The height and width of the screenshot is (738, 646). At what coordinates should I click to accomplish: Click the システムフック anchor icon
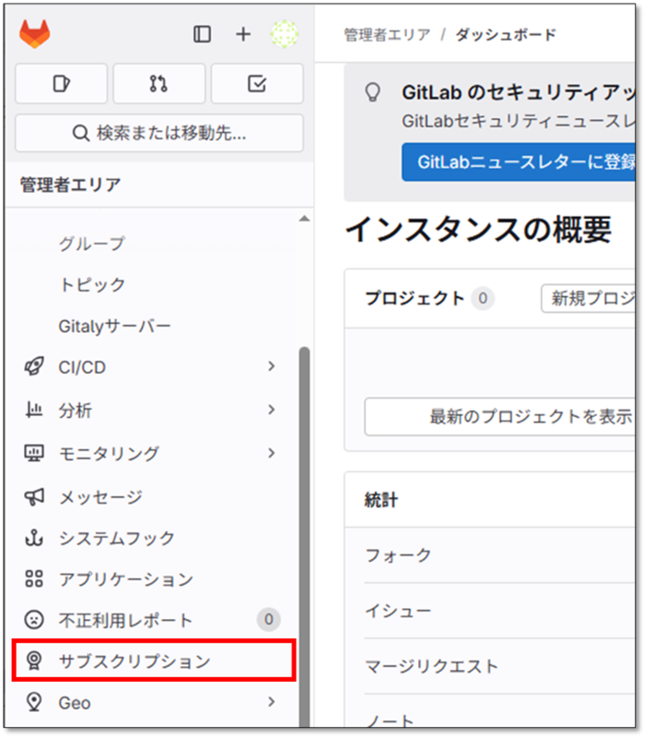(34, 538)
